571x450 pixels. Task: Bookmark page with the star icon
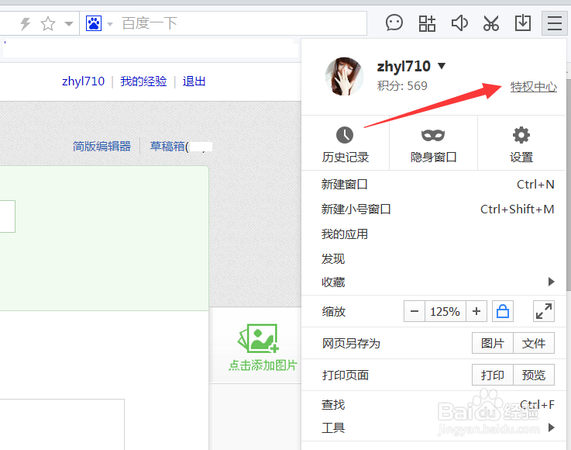tap(48, 24)
